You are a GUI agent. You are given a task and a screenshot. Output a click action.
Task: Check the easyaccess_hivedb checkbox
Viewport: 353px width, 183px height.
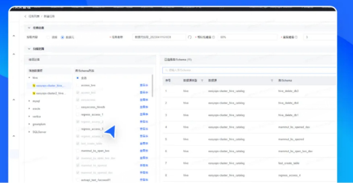tap(78, 107)
